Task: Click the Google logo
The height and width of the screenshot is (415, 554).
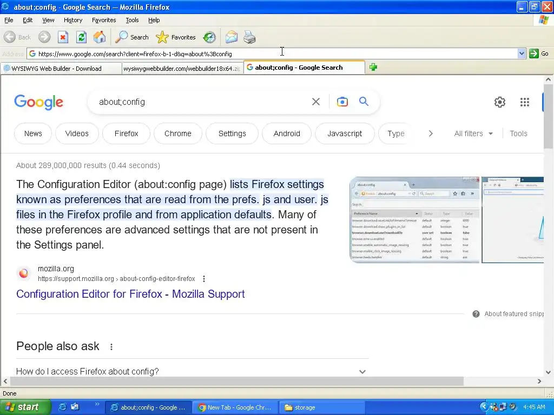Action: tap(38, 102)
